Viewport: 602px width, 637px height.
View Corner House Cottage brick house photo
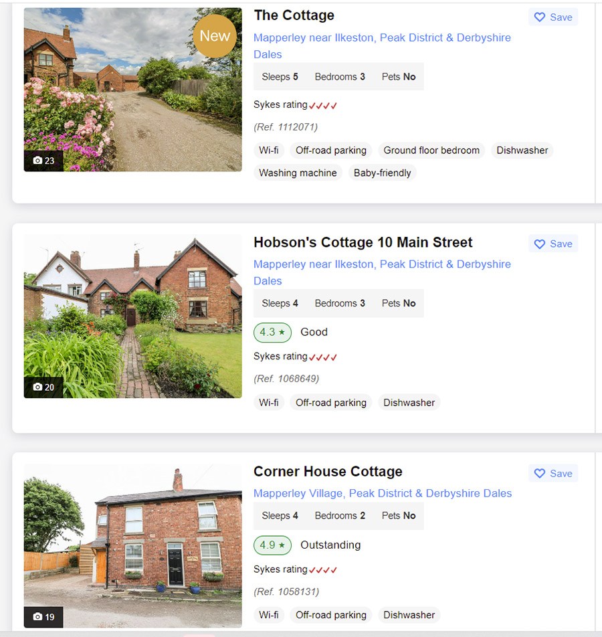pos(133,546)
